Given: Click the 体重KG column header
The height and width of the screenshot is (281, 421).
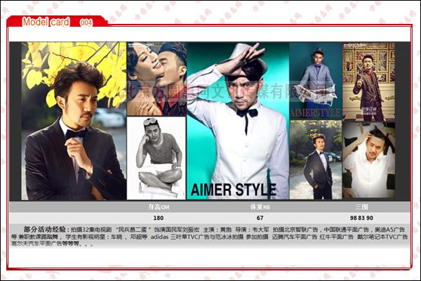Looking at the screenshot, I should click(260, 207).
